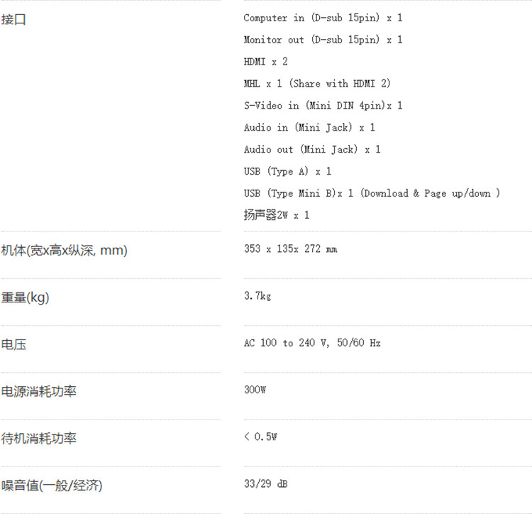
Task: Select the USB (Type A) x 1 line
Action: [x=287, y=171]
